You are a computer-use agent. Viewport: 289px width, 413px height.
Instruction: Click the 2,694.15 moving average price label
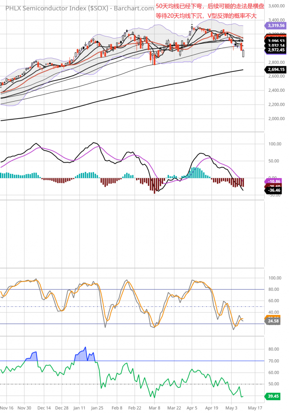pyautogui.click(x=276, y=69)
